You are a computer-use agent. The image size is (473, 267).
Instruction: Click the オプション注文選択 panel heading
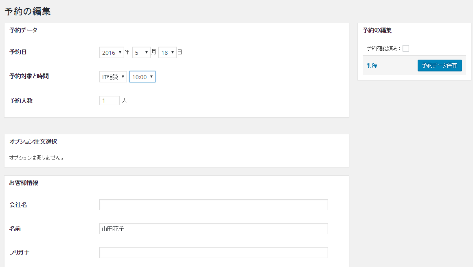point(33,141)
